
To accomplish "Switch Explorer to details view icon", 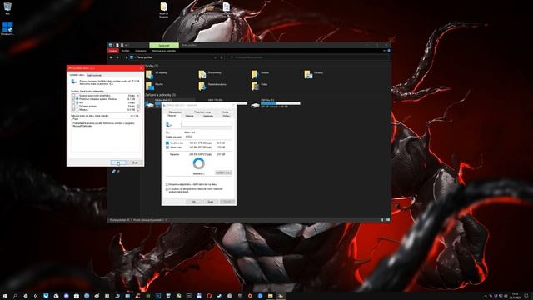I will coord(382,220).
